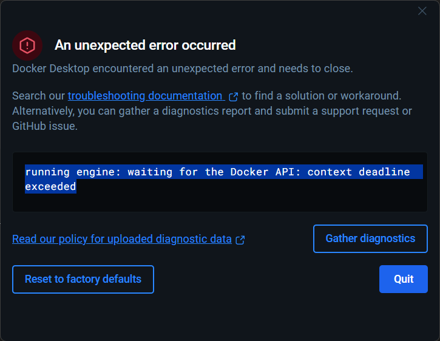Click the red error alert icon

coord(27,45)
